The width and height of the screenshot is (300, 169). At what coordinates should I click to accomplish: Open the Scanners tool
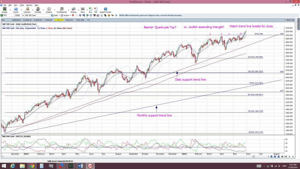click(27, 10)
